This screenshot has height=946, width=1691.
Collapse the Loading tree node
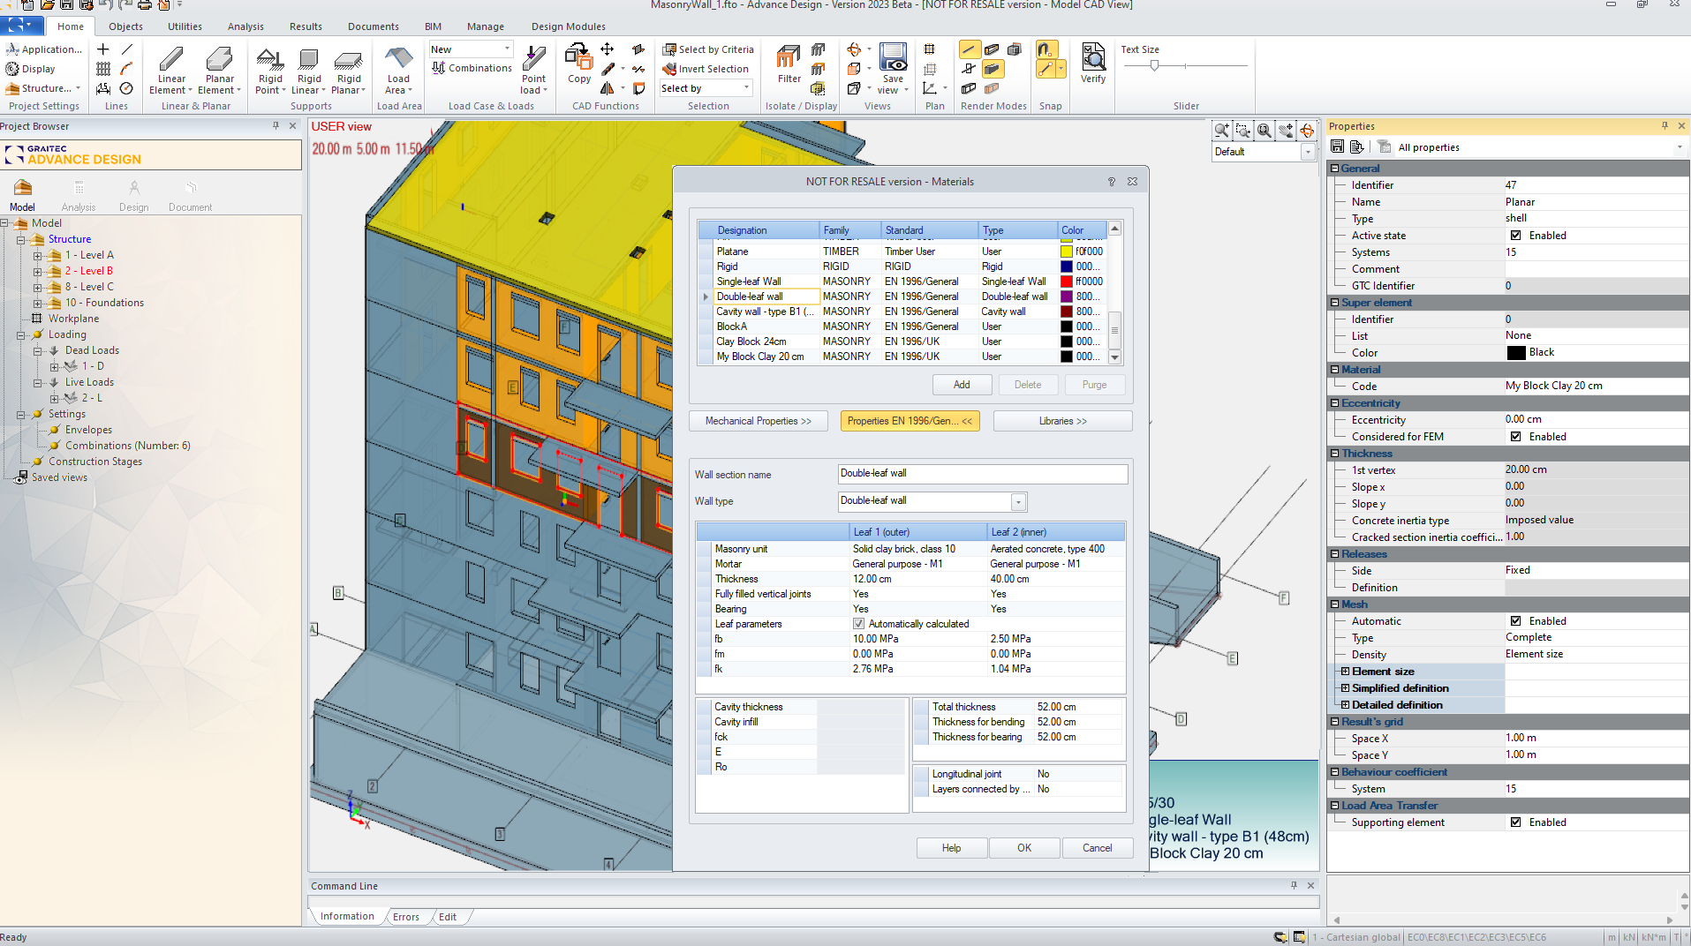pyautogui.click(x=20, y=335)
